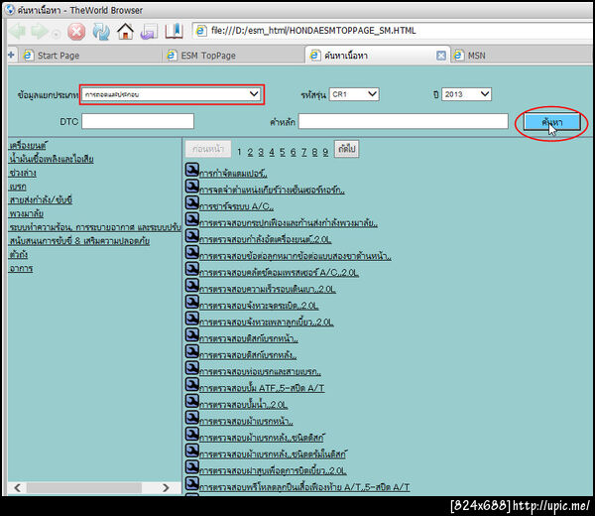Open the สนับสนุนการขับขี่ & เสริมความปลอดภัย link
Image resolution: width=595 pixels, height=516 pixels.
79,241
